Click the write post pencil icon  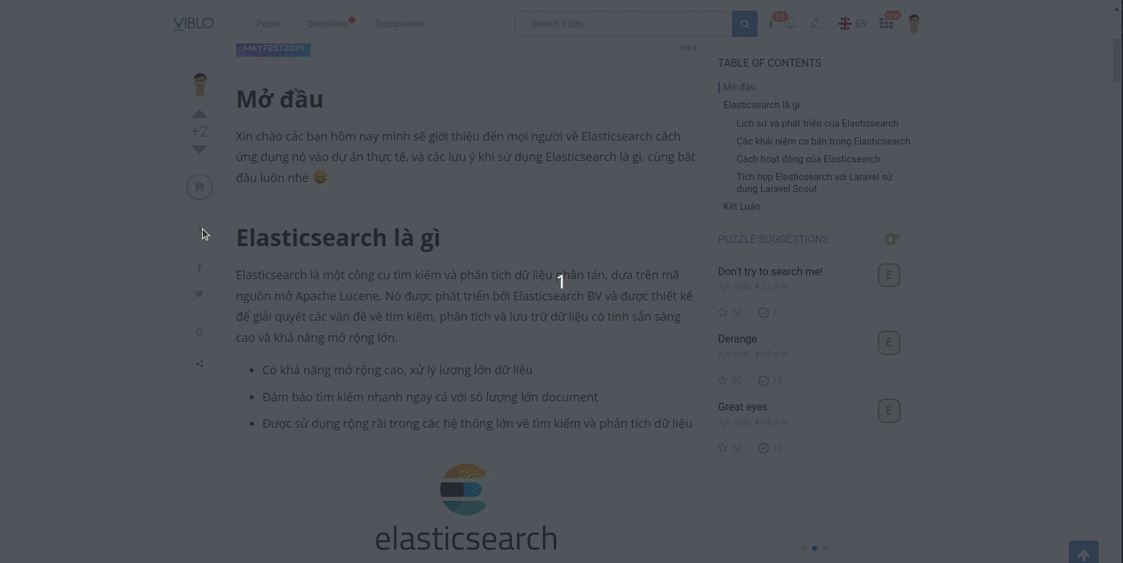pyautogui.click(x=816, y=24)
